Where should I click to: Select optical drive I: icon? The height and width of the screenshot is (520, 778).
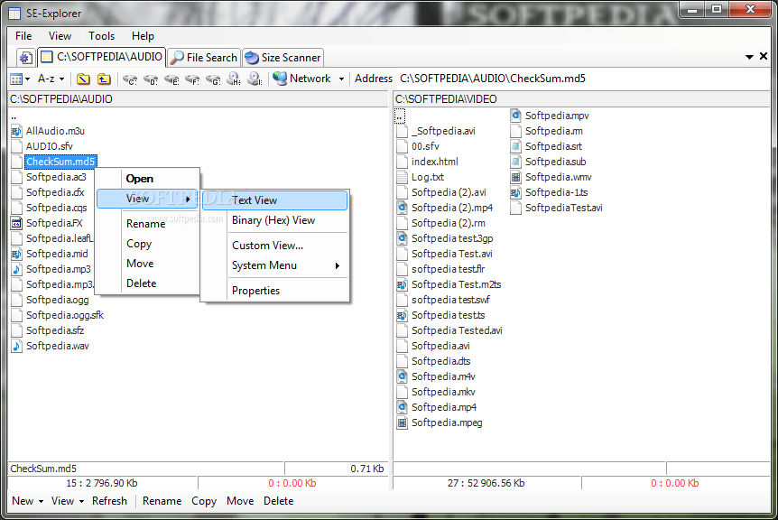255,79
